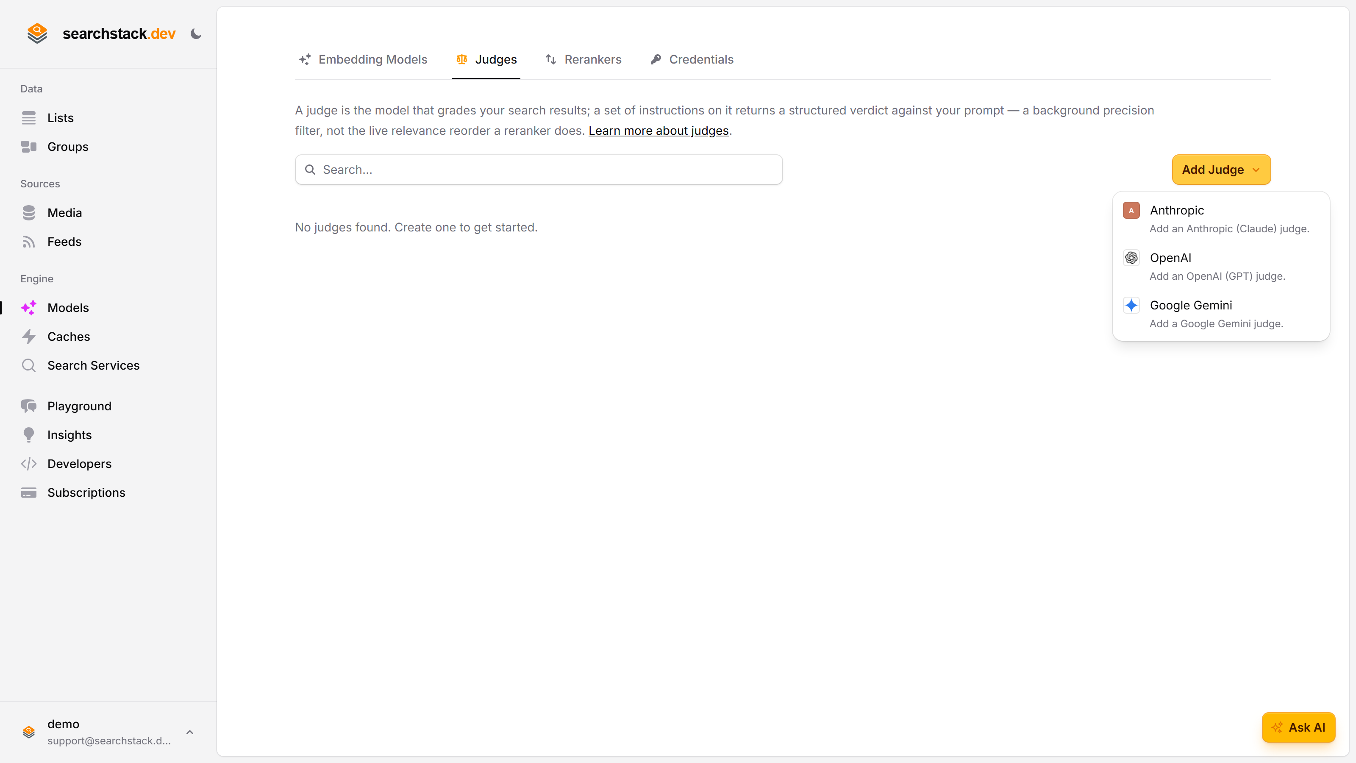Open the Caches page
Image resolution: width=1356 pixels, height=763 pixels.
click(x=68, y=337)
